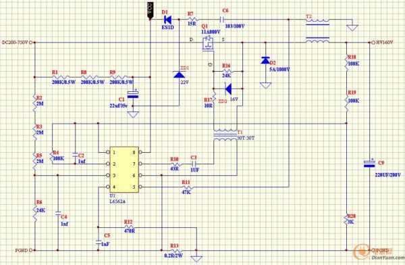Image resolution: width=405 pixels, height=265 pixels.
Task: Click the ground symbol below D2
Action: click(265, 86)
